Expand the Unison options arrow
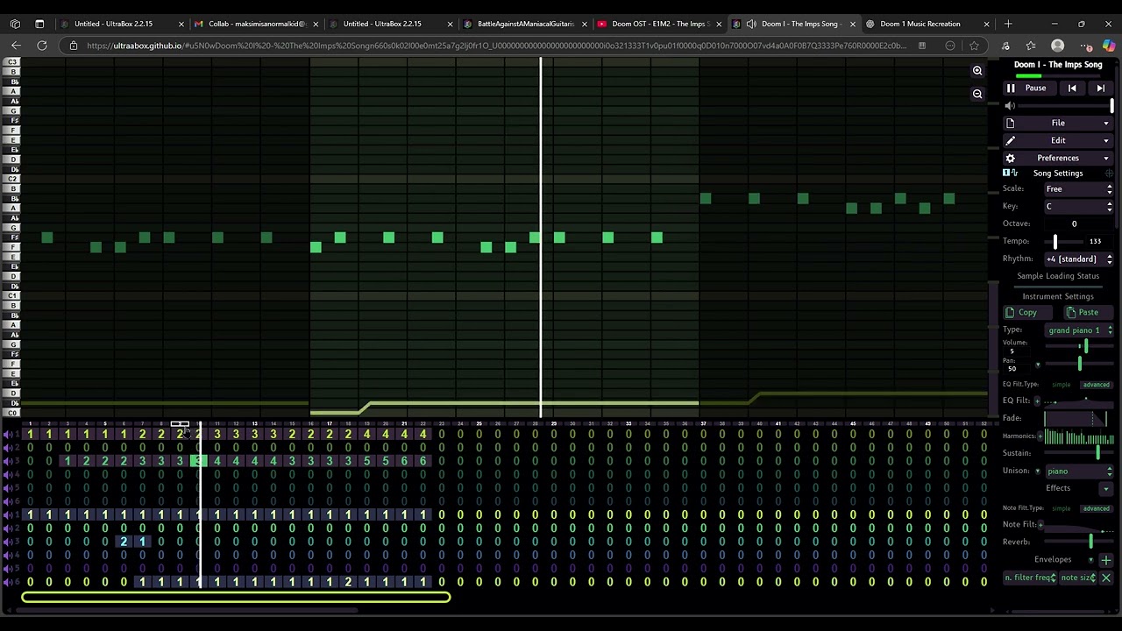Screen dimensions: 1122x631 click(1038, 471)
